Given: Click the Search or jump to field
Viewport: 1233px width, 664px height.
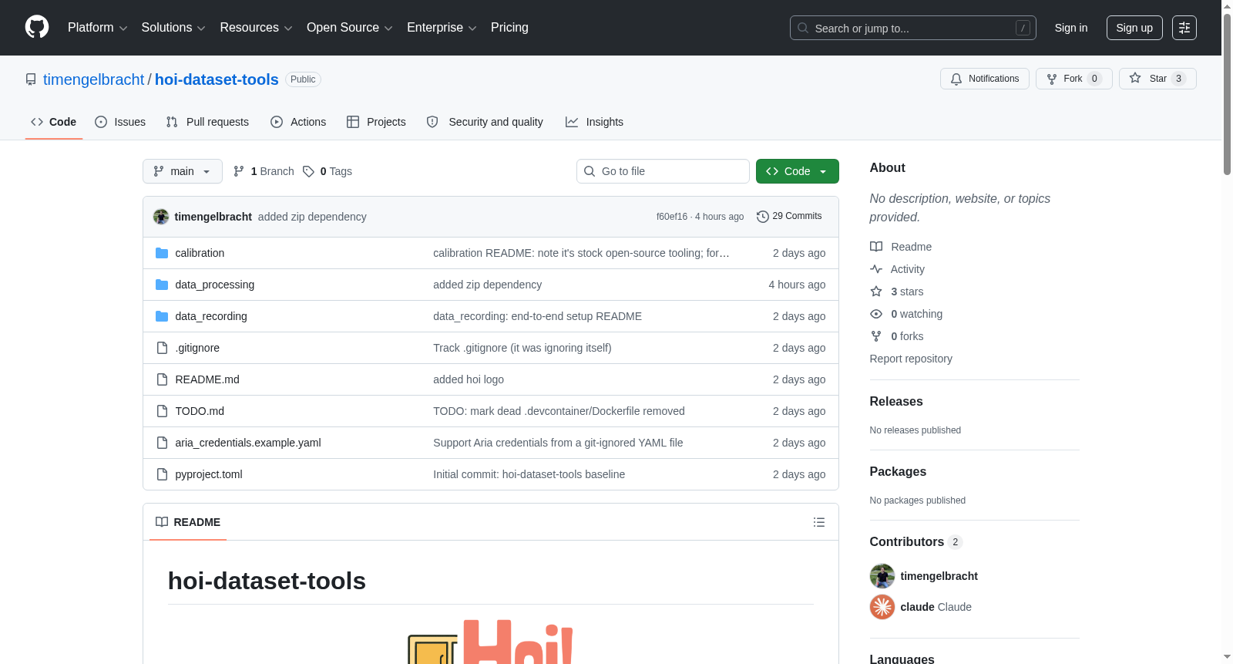Looking at the screenshot, I should pos(913,28).
